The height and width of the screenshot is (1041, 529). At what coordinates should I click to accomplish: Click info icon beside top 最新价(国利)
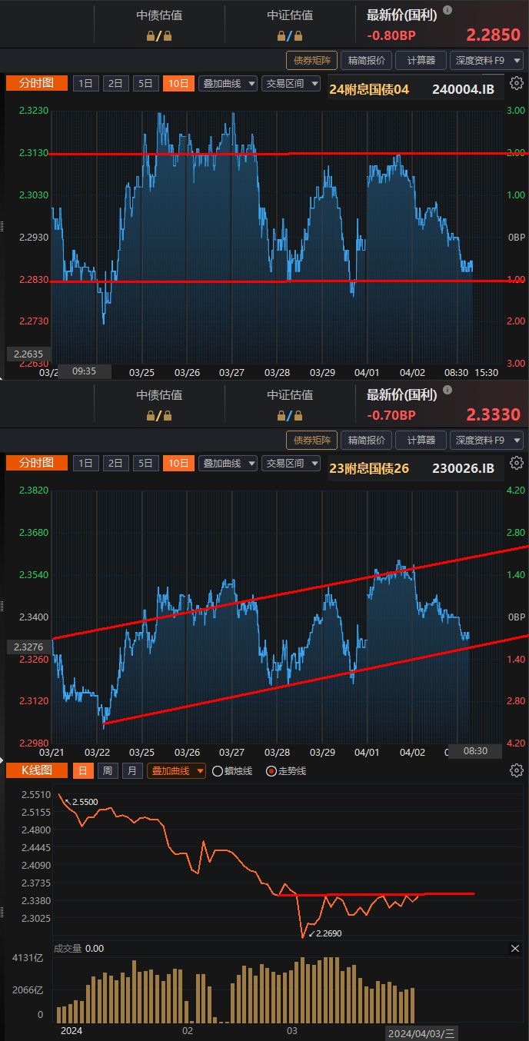[448, 10]
